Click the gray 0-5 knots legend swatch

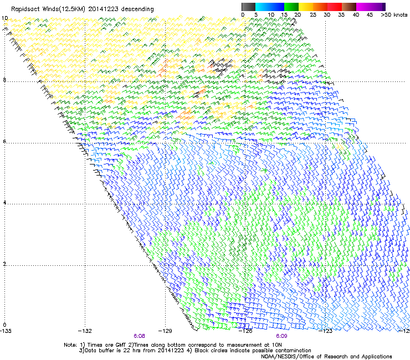coord(248,7)
